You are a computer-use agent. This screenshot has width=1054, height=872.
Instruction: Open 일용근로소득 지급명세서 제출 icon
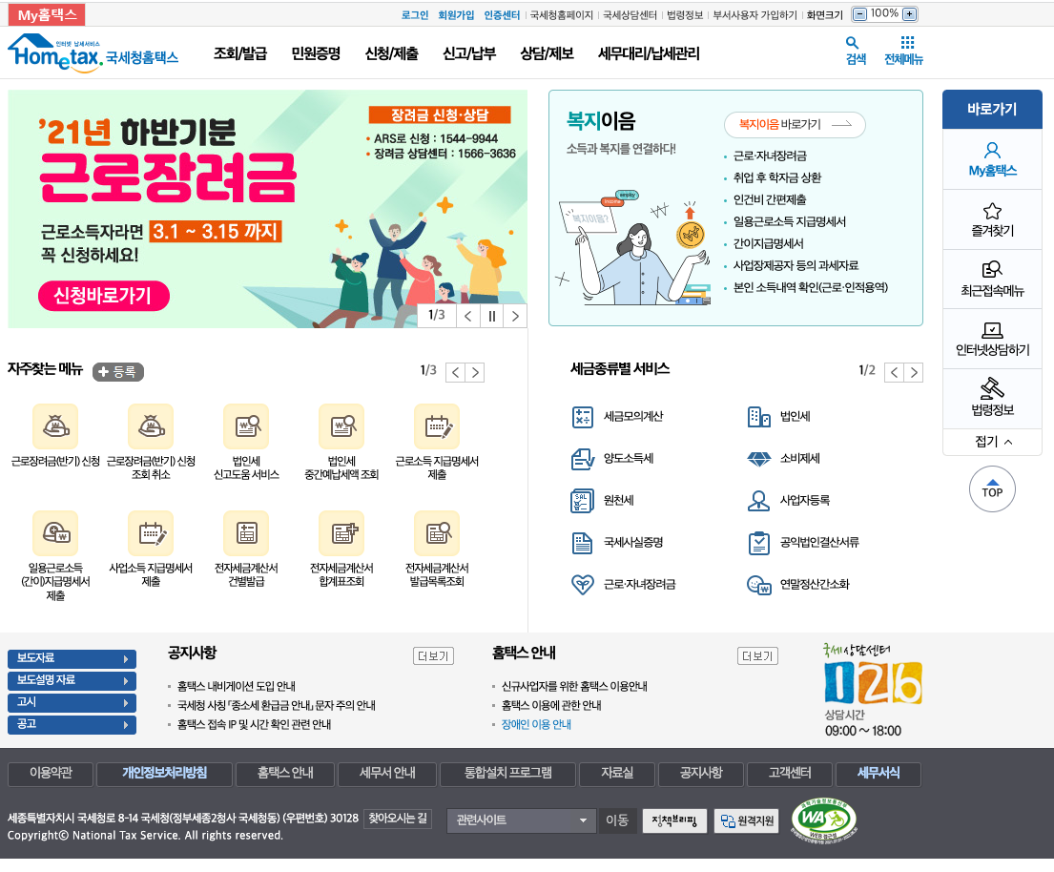coord(55,533)
